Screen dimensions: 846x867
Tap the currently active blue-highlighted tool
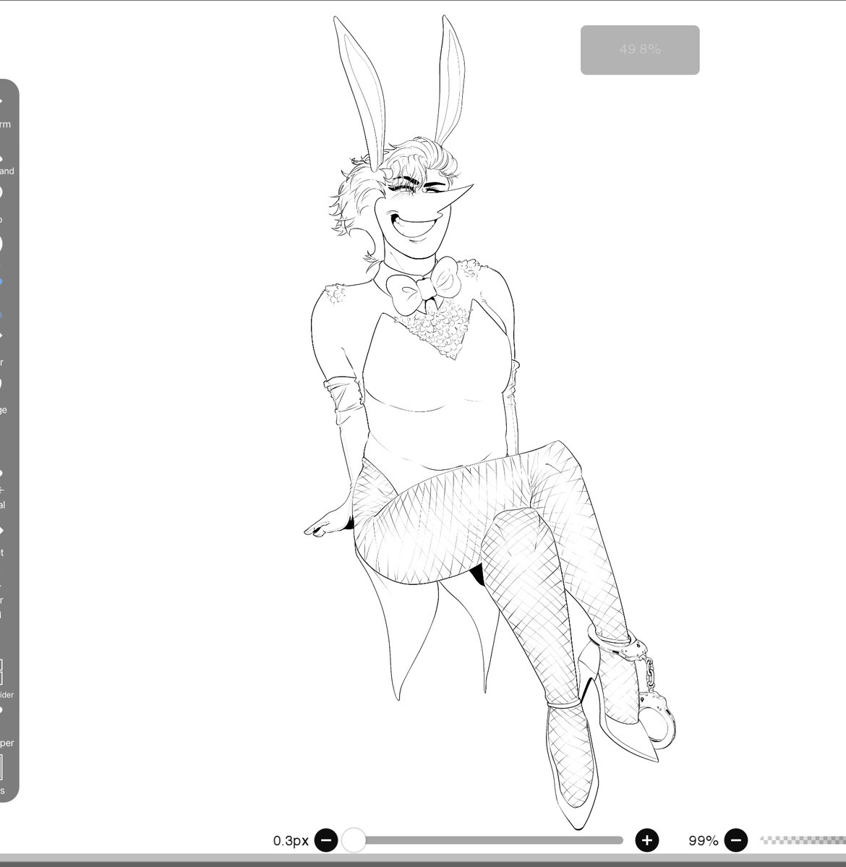click(6, 282)
